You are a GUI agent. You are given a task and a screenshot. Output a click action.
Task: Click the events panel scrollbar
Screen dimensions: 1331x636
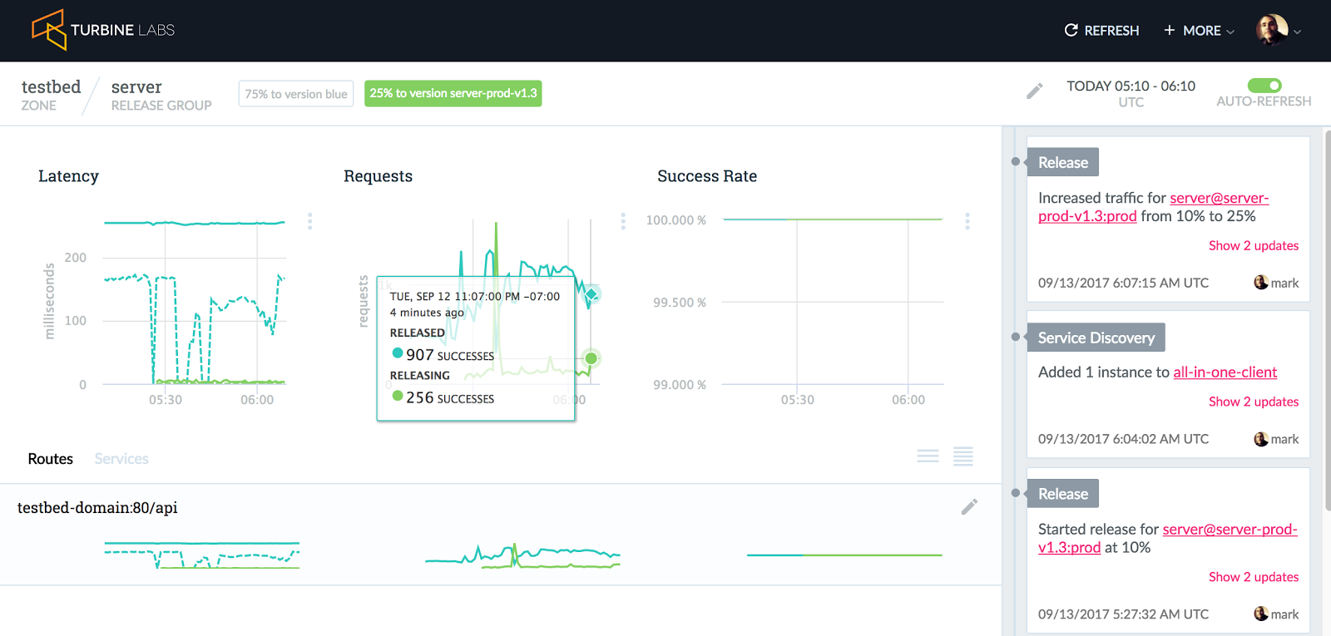click(1328, 320)
